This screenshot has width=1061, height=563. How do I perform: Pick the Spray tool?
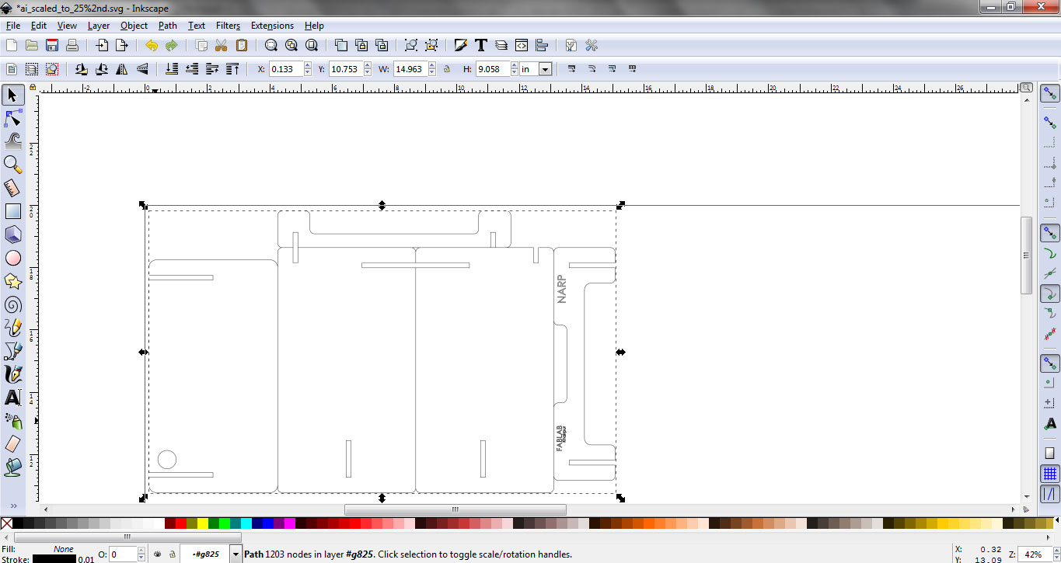click(13, 421)
